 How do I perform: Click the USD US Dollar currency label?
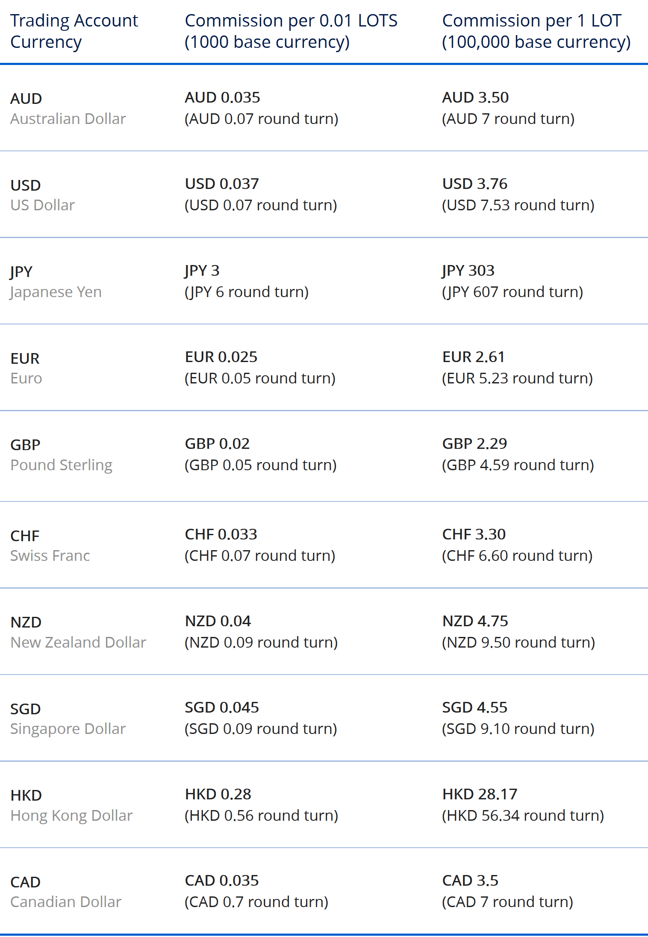click(42, 195)
